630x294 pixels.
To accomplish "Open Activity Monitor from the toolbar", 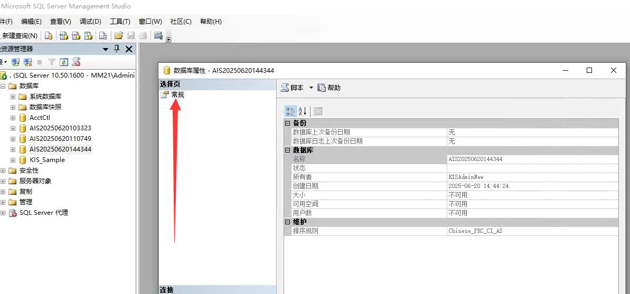I will coord(158,36).
